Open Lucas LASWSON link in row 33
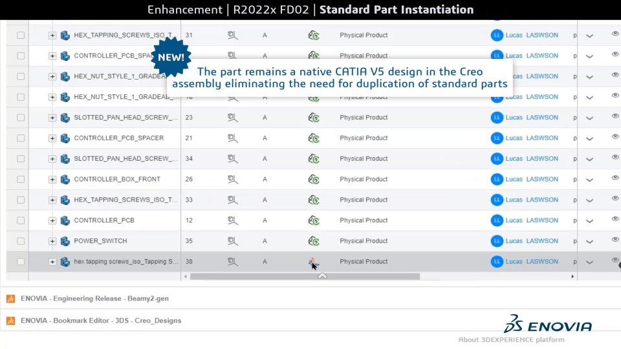Viewport: 621px width, 349px height. point(532,200)
